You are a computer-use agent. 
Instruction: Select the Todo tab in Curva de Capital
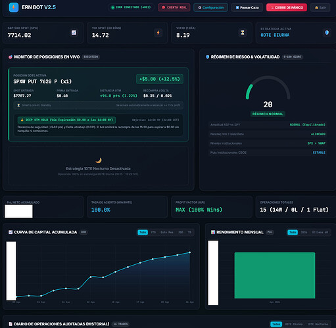point(143,232)
